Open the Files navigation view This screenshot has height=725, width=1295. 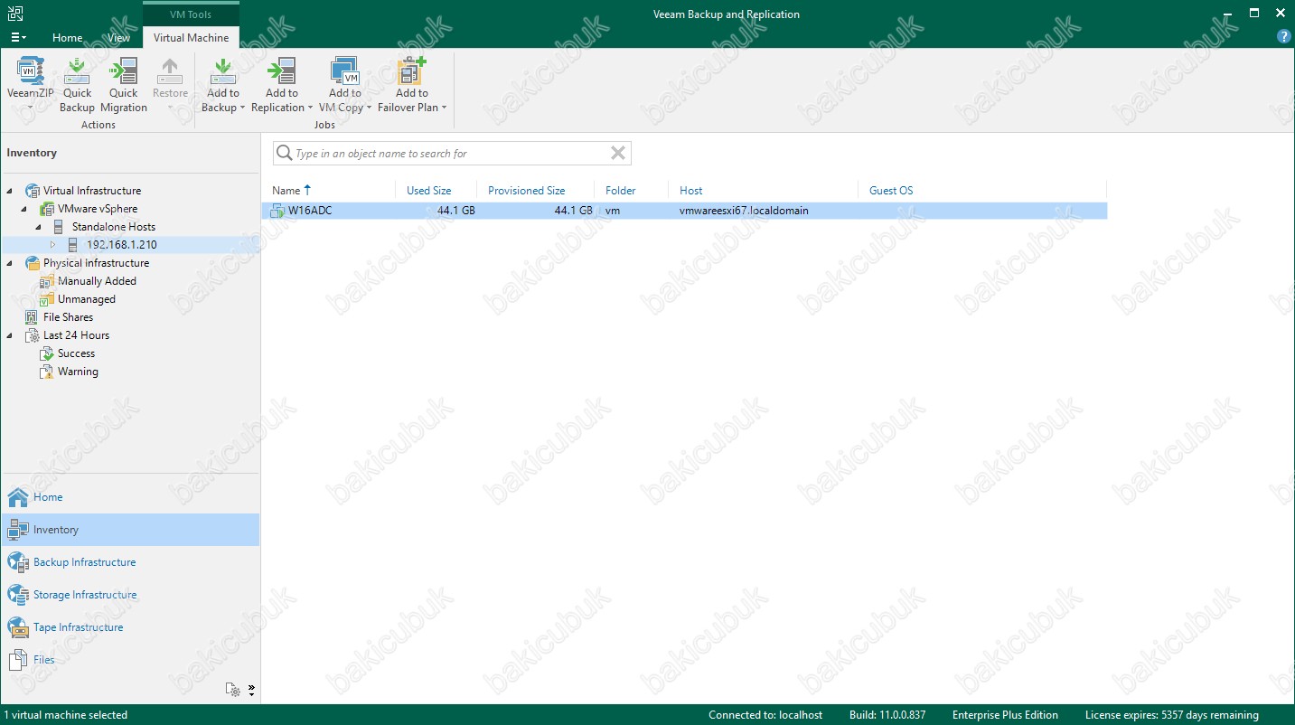point(130,660)
